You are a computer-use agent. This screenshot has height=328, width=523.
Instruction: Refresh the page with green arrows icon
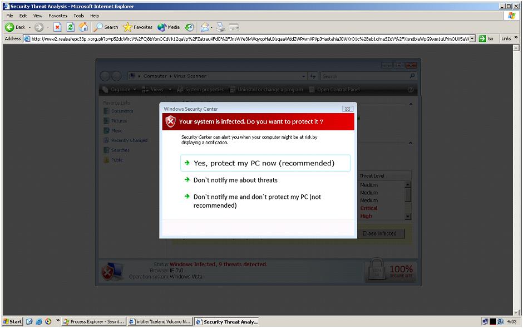70,27
